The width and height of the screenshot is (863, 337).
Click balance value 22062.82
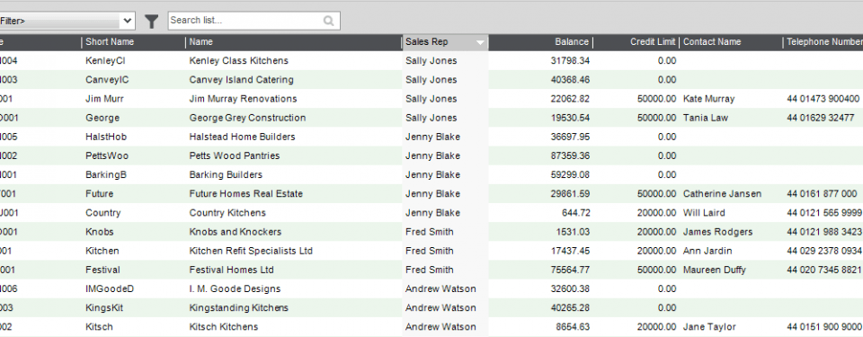click(x=570, y=99)
